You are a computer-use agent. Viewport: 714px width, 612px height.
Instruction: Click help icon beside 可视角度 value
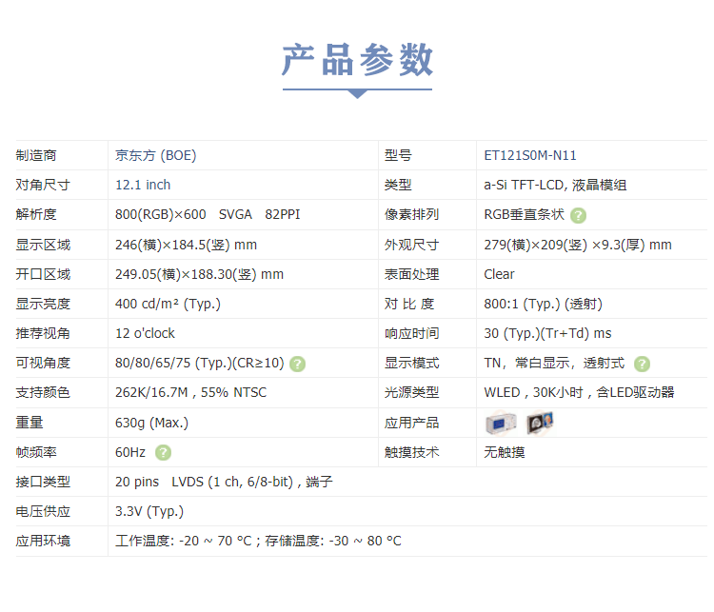point(298,364)
